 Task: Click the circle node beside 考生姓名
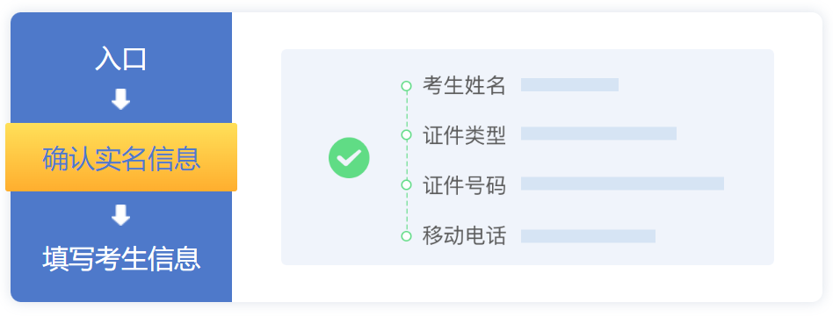point(407,85)
